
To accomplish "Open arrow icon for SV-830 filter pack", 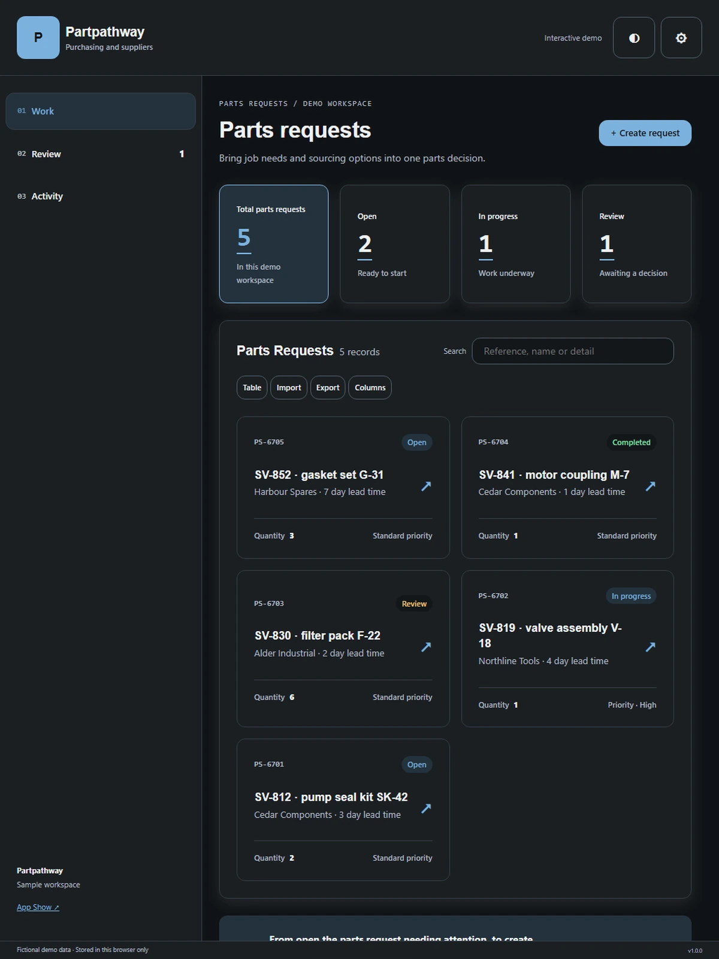I will [426, 647].
